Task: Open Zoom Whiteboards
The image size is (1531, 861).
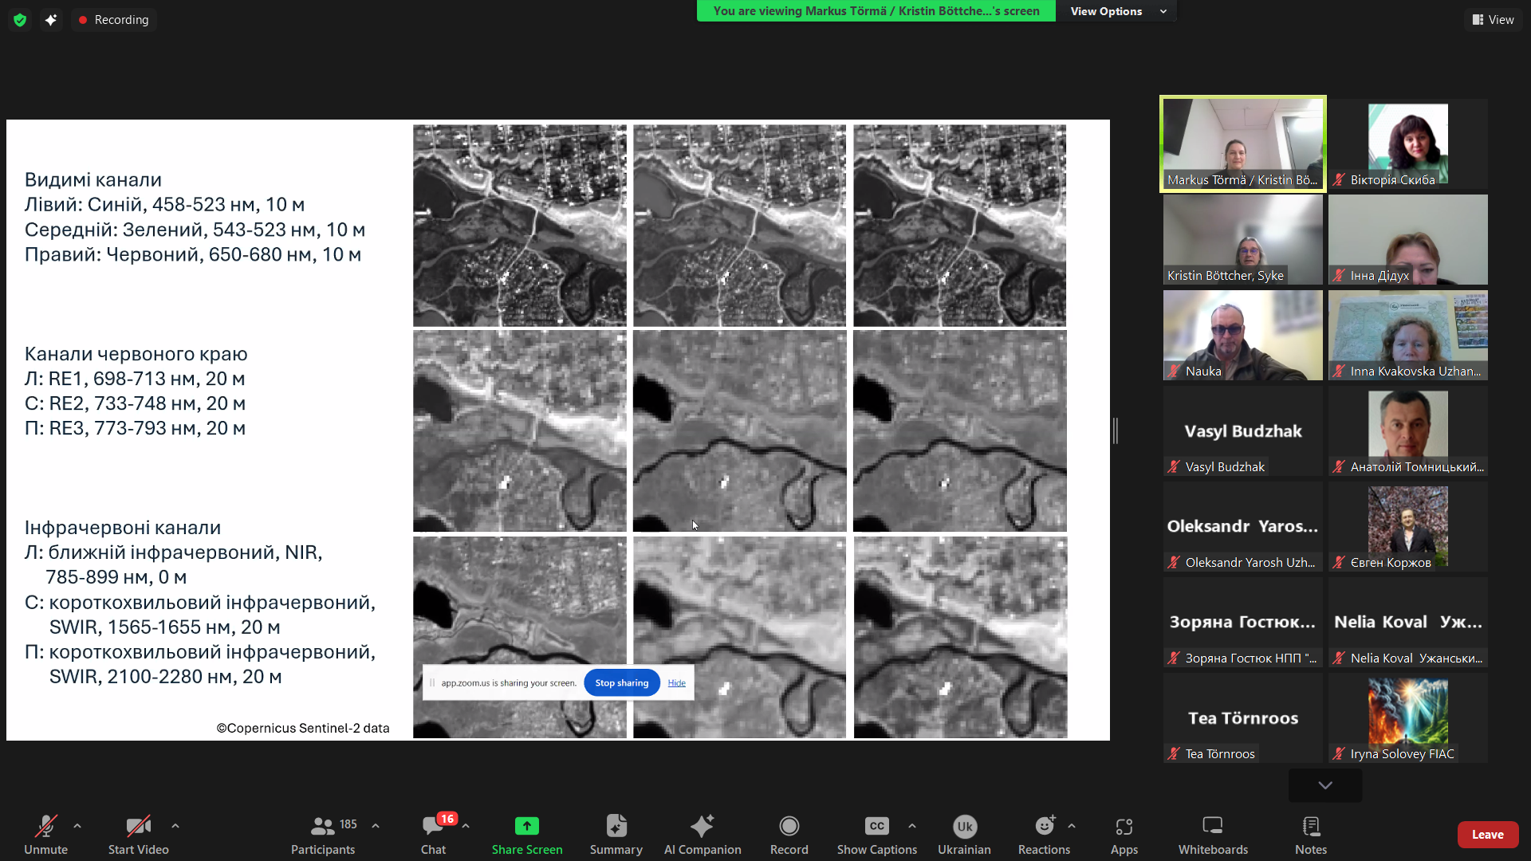Action: click(x=1212, y=834)
